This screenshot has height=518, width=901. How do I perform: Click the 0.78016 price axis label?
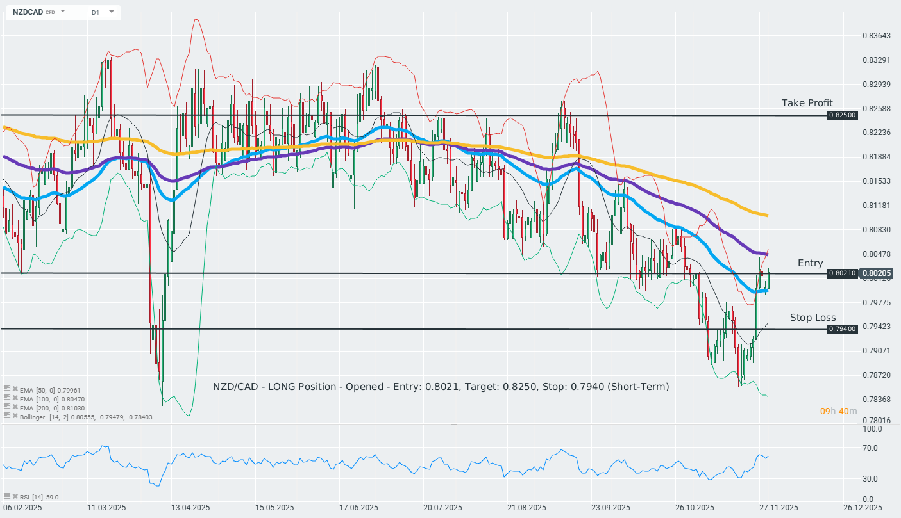tap(876, 421)
